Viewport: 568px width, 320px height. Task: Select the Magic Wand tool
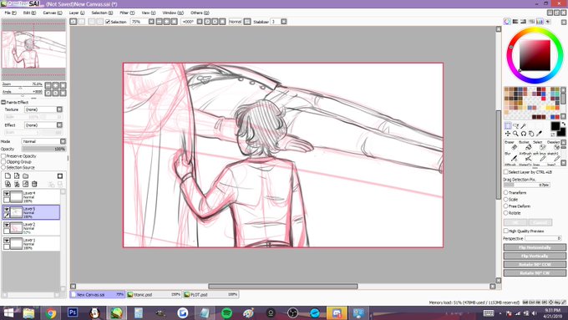[524, 126]
